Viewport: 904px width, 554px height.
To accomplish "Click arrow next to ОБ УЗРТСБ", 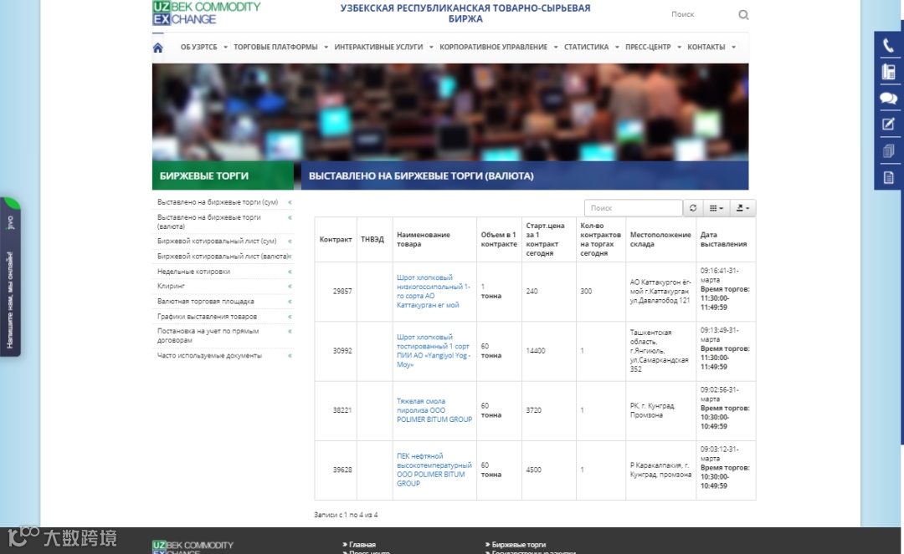I will click(x=225, y=47).
